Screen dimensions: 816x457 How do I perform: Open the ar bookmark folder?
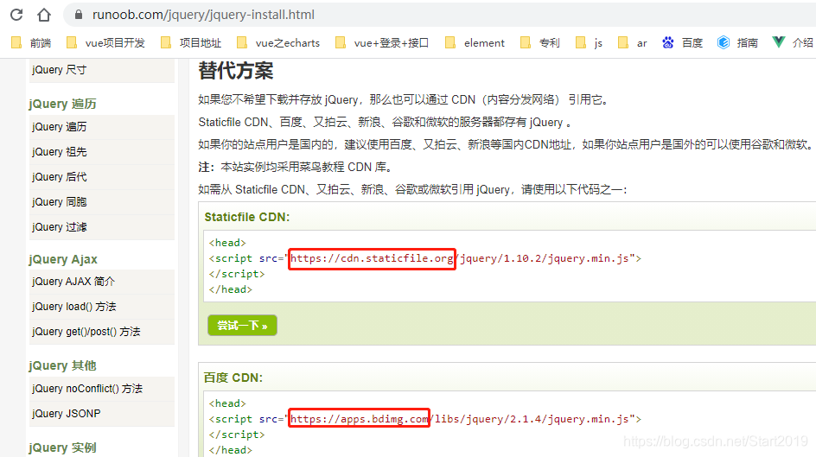[632, 42]
